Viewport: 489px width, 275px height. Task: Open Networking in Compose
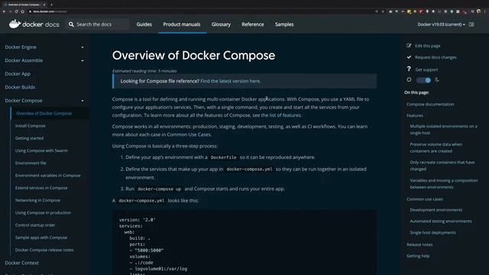37,200
